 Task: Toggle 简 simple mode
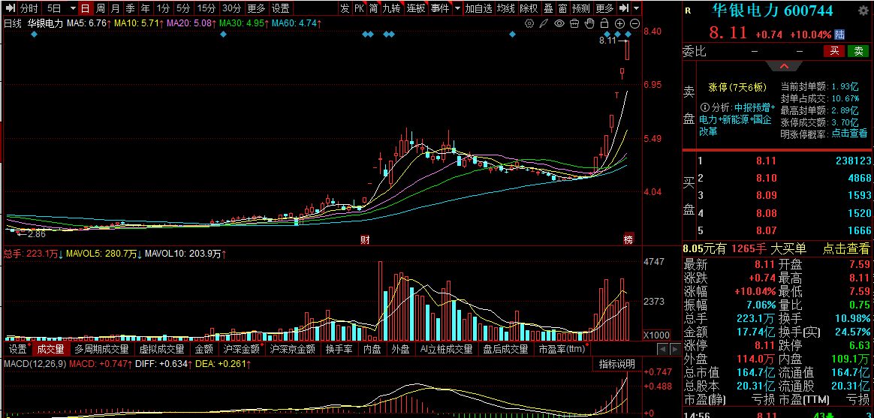click(373, 8)
